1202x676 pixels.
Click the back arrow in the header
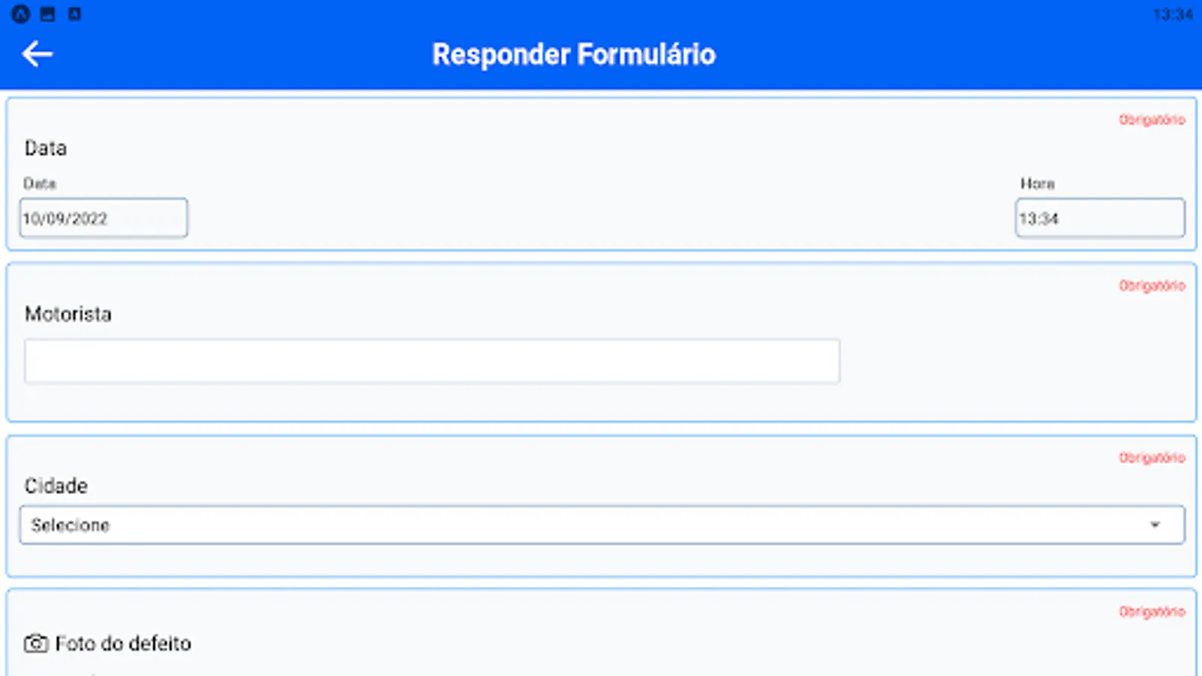pos(38,53)
